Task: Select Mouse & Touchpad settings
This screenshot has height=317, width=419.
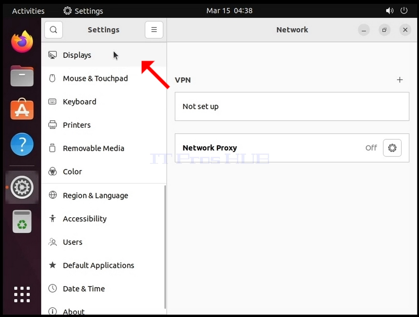Action: point(104,78)
